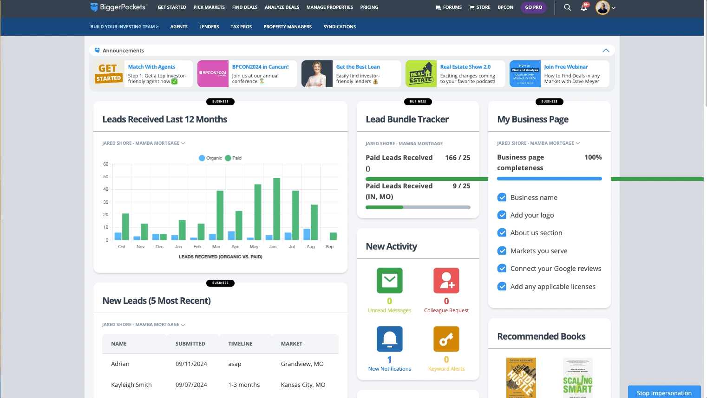Toggle the Add your logo checkbox
Image resolution: width=707 pixels, height=398 pixels.
pos(502,215)
